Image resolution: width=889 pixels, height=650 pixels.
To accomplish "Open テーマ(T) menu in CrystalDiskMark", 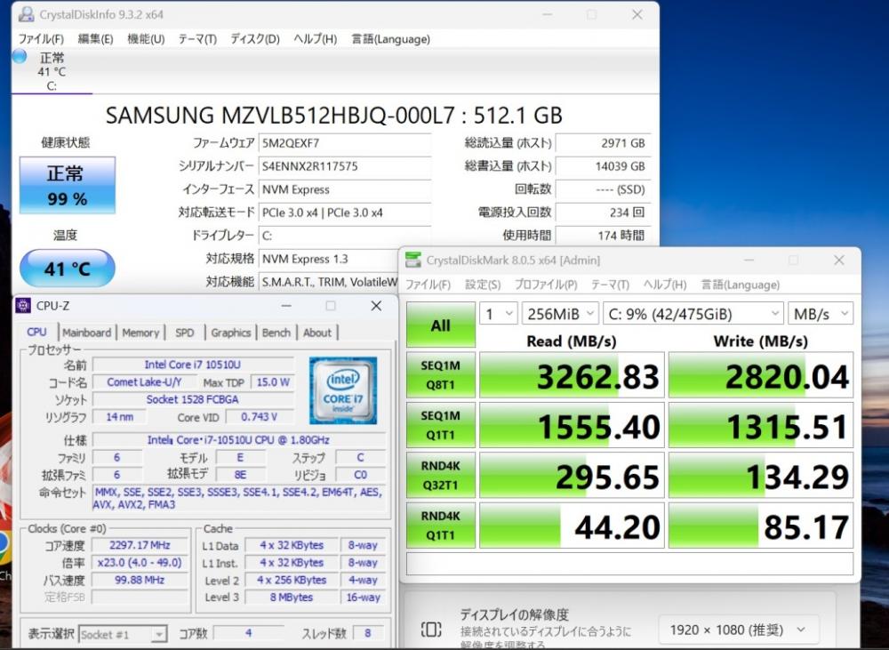I will 610,285.
